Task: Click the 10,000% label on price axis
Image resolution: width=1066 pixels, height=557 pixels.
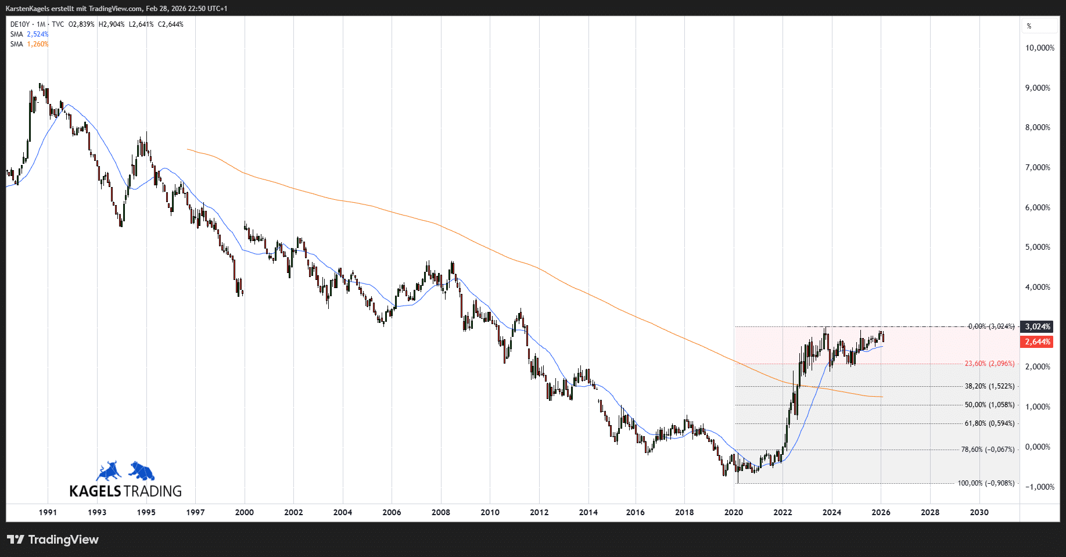Action: 1039,48
